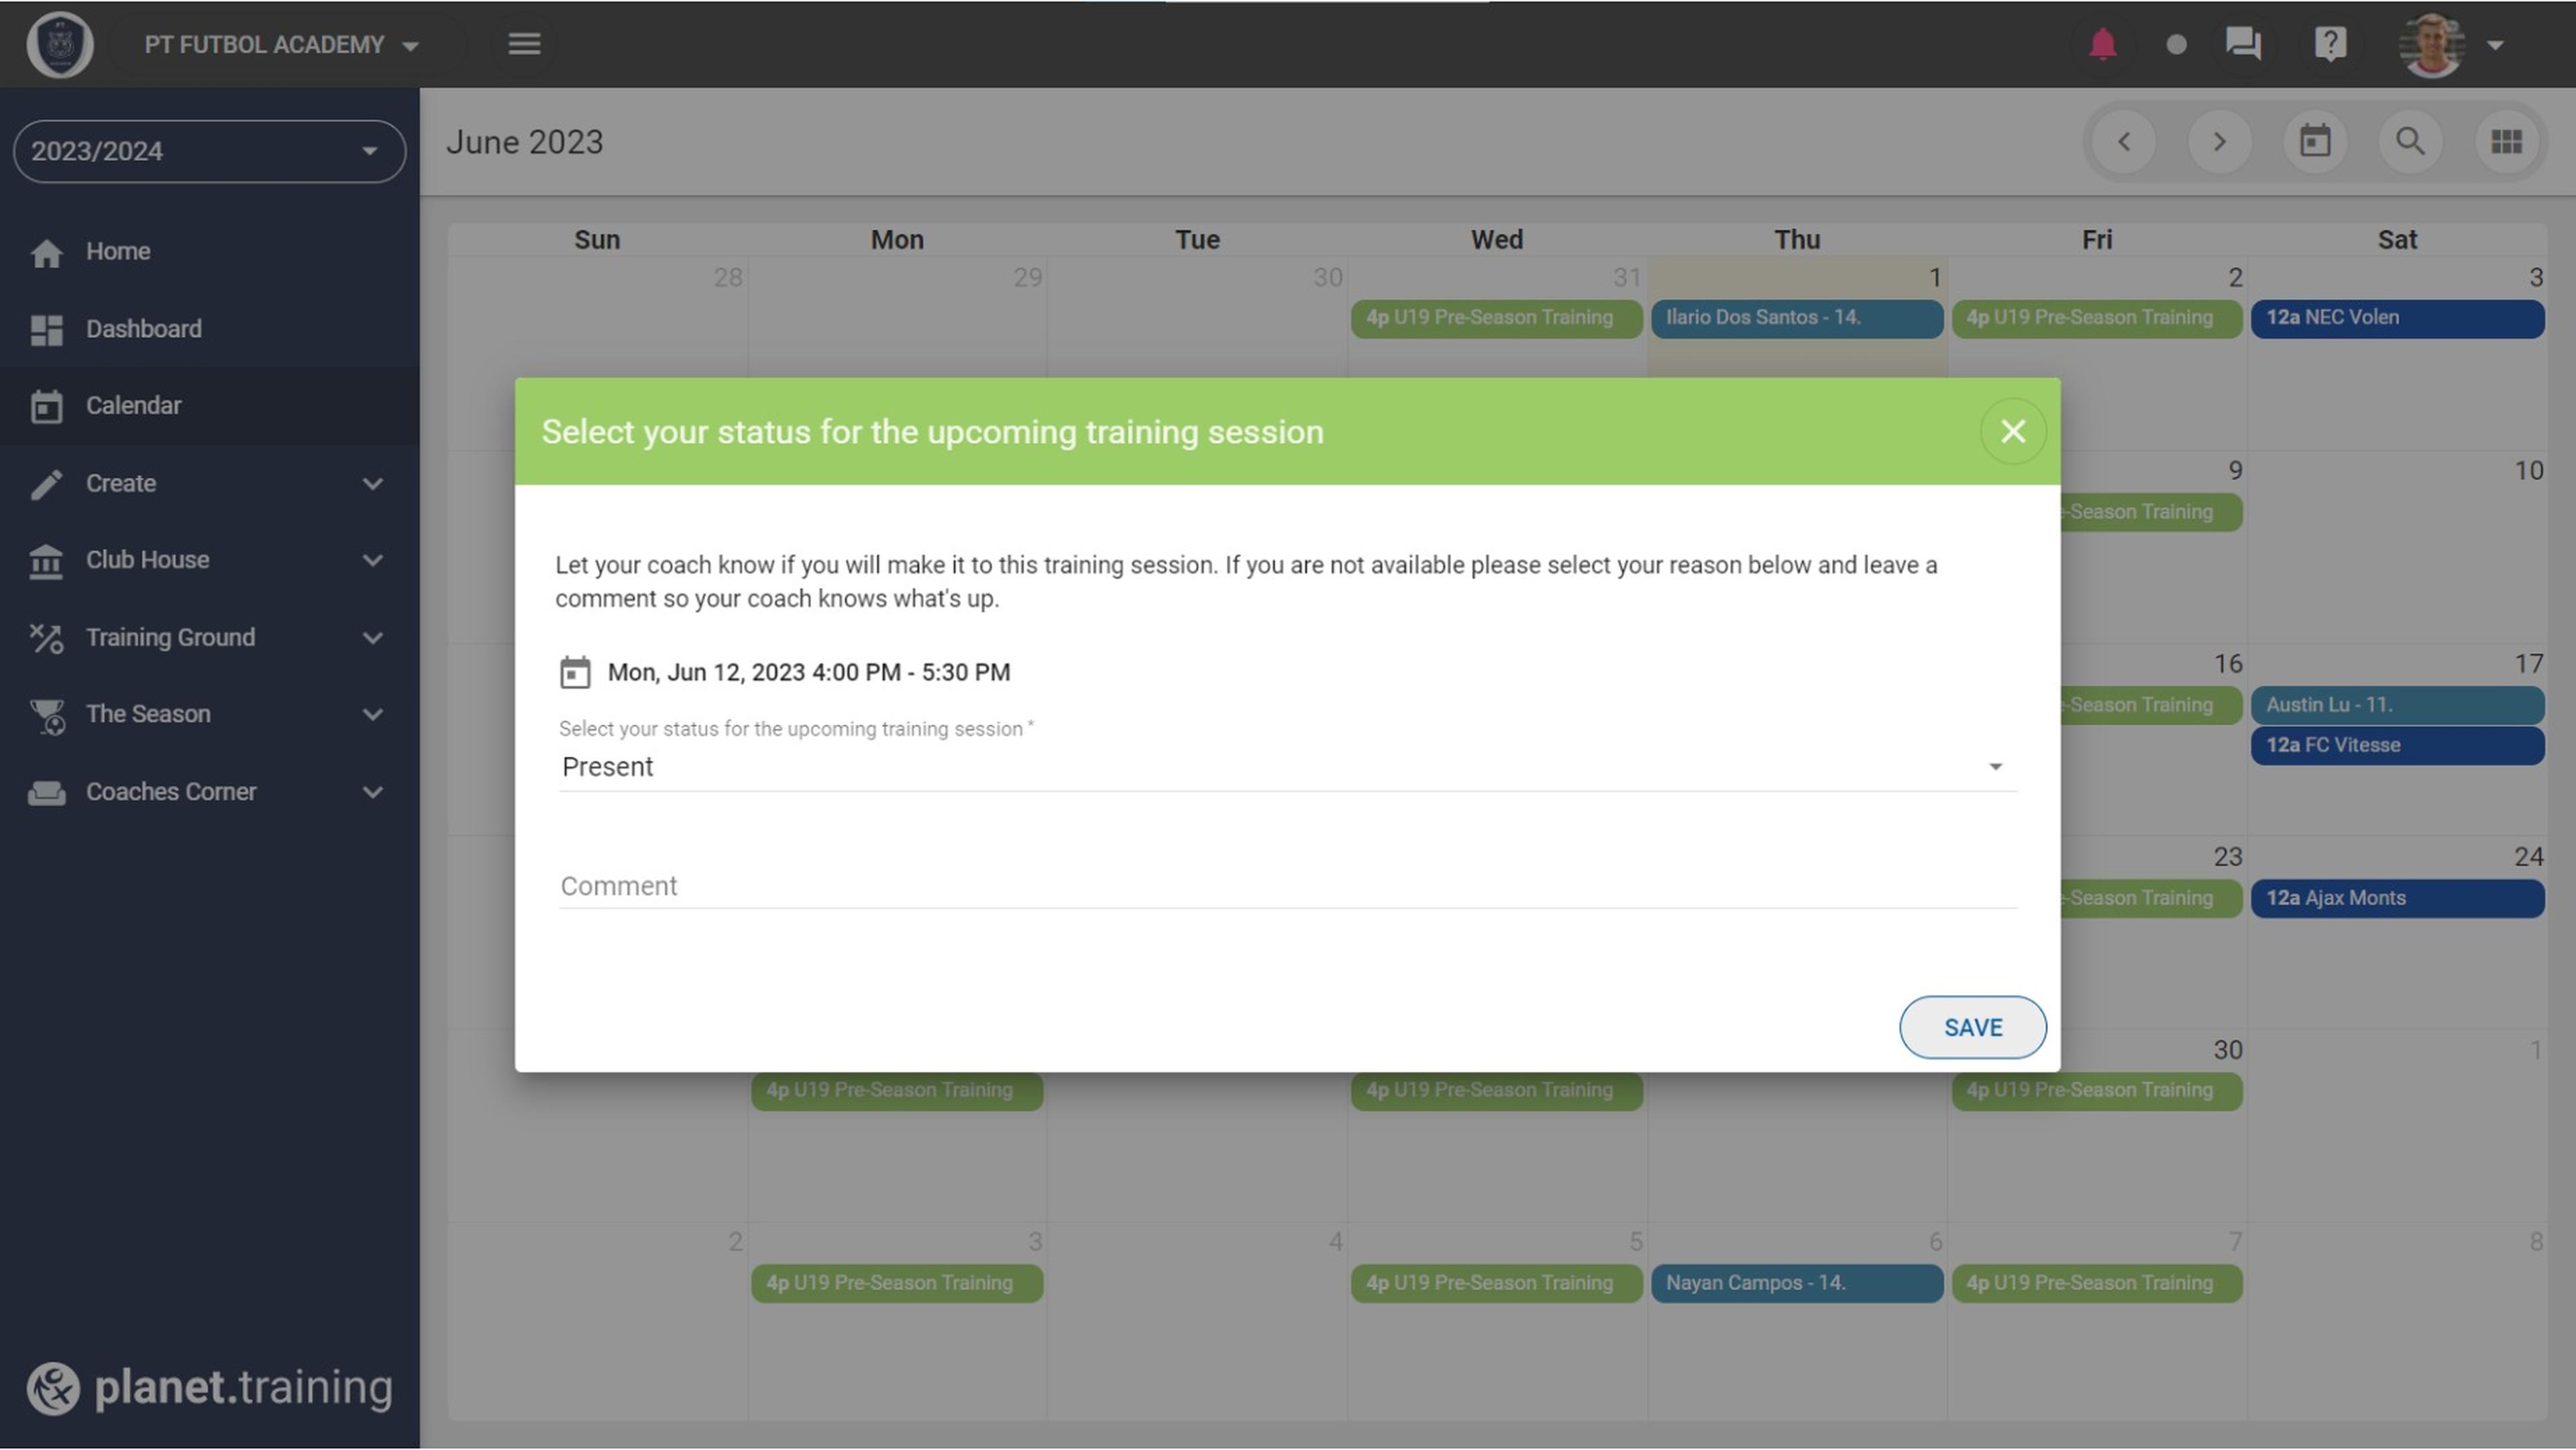
Task: Go to Home in sidebar
Action: pos(117,252)
